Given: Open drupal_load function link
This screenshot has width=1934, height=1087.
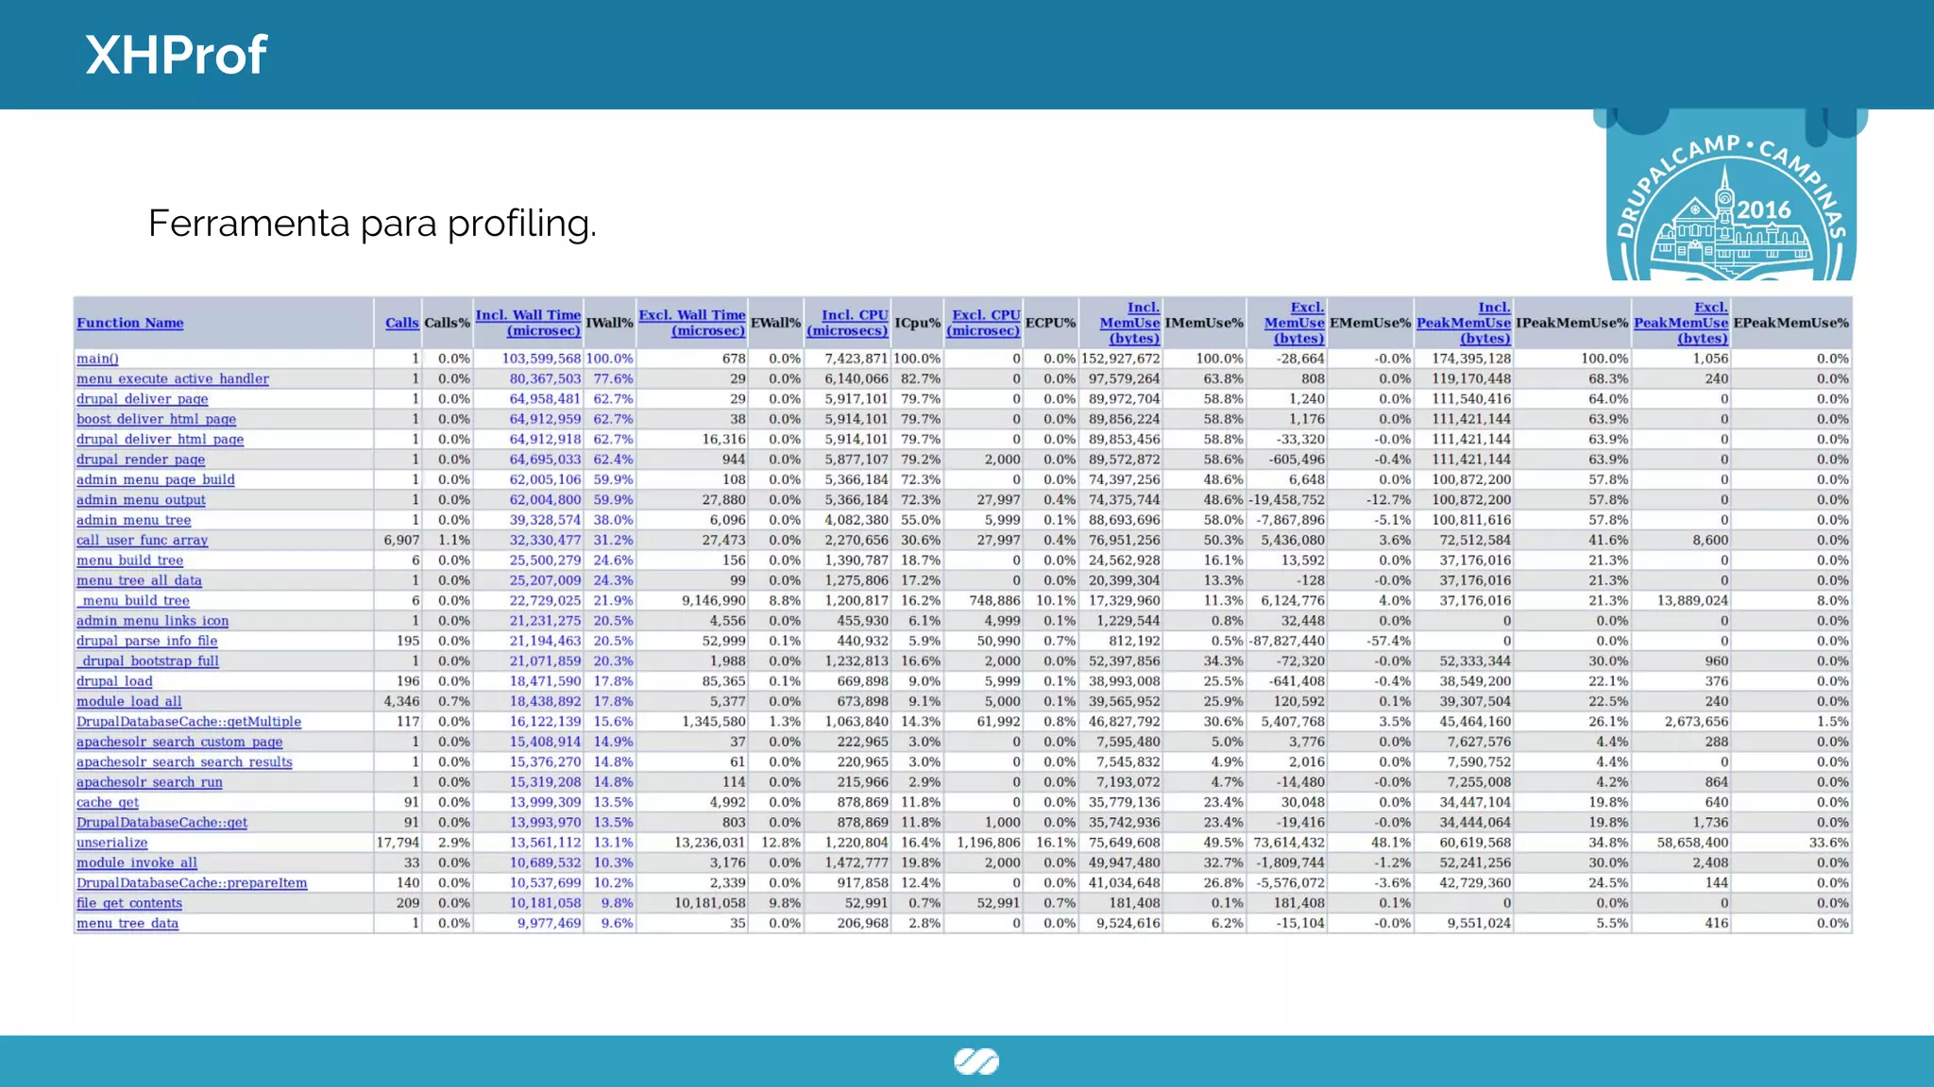Looking at the screenshot, I should (114, 681).
